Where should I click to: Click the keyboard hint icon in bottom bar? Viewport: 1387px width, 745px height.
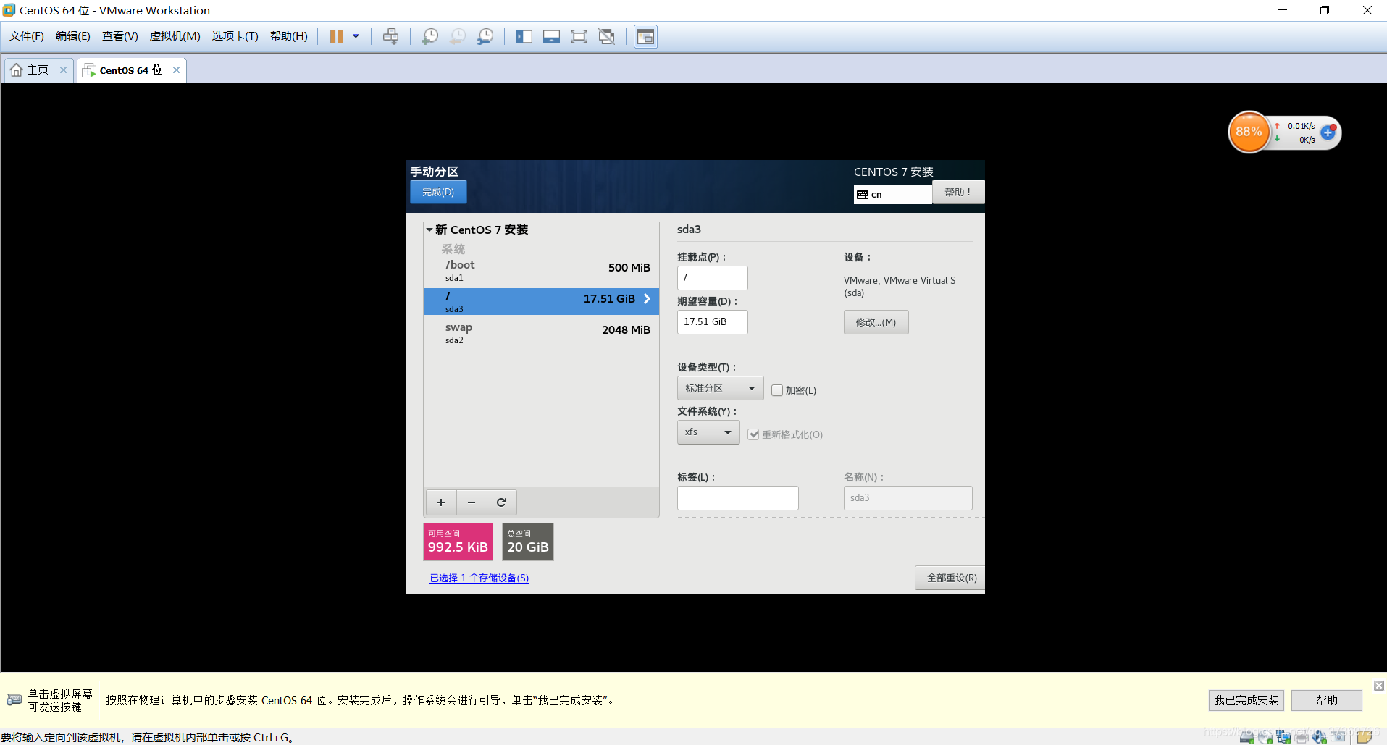click(14, 700)
